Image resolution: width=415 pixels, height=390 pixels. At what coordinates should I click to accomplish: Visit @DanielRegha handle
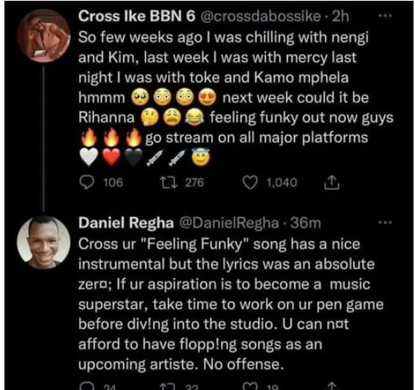229,223
